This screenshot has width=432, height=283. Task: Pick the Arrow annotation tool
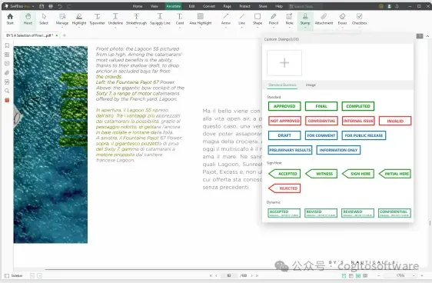click(226, 19)
